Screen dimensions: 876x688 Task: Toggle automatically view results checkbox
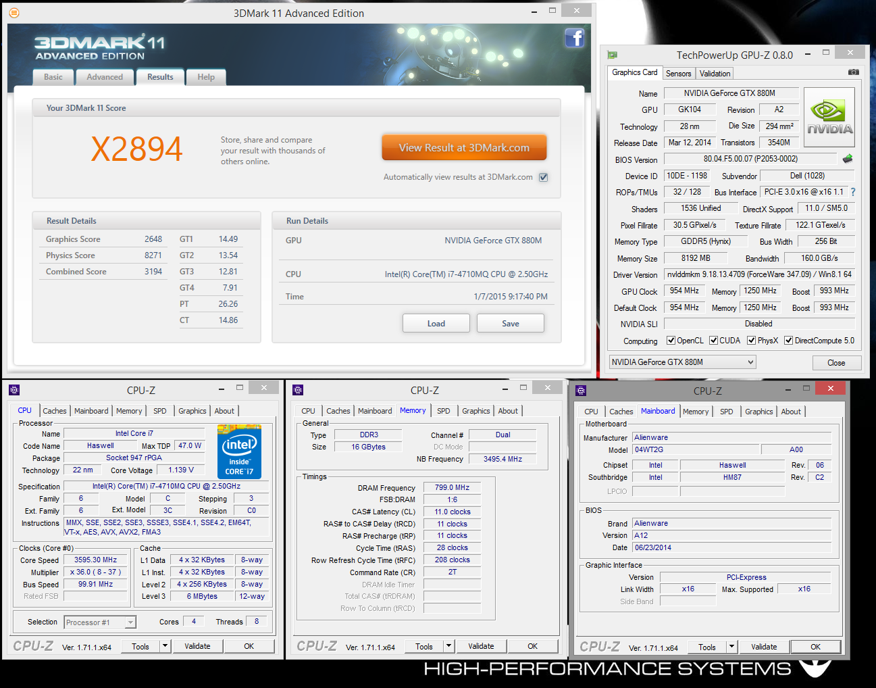pyautogui.click(x=544, y=177)
